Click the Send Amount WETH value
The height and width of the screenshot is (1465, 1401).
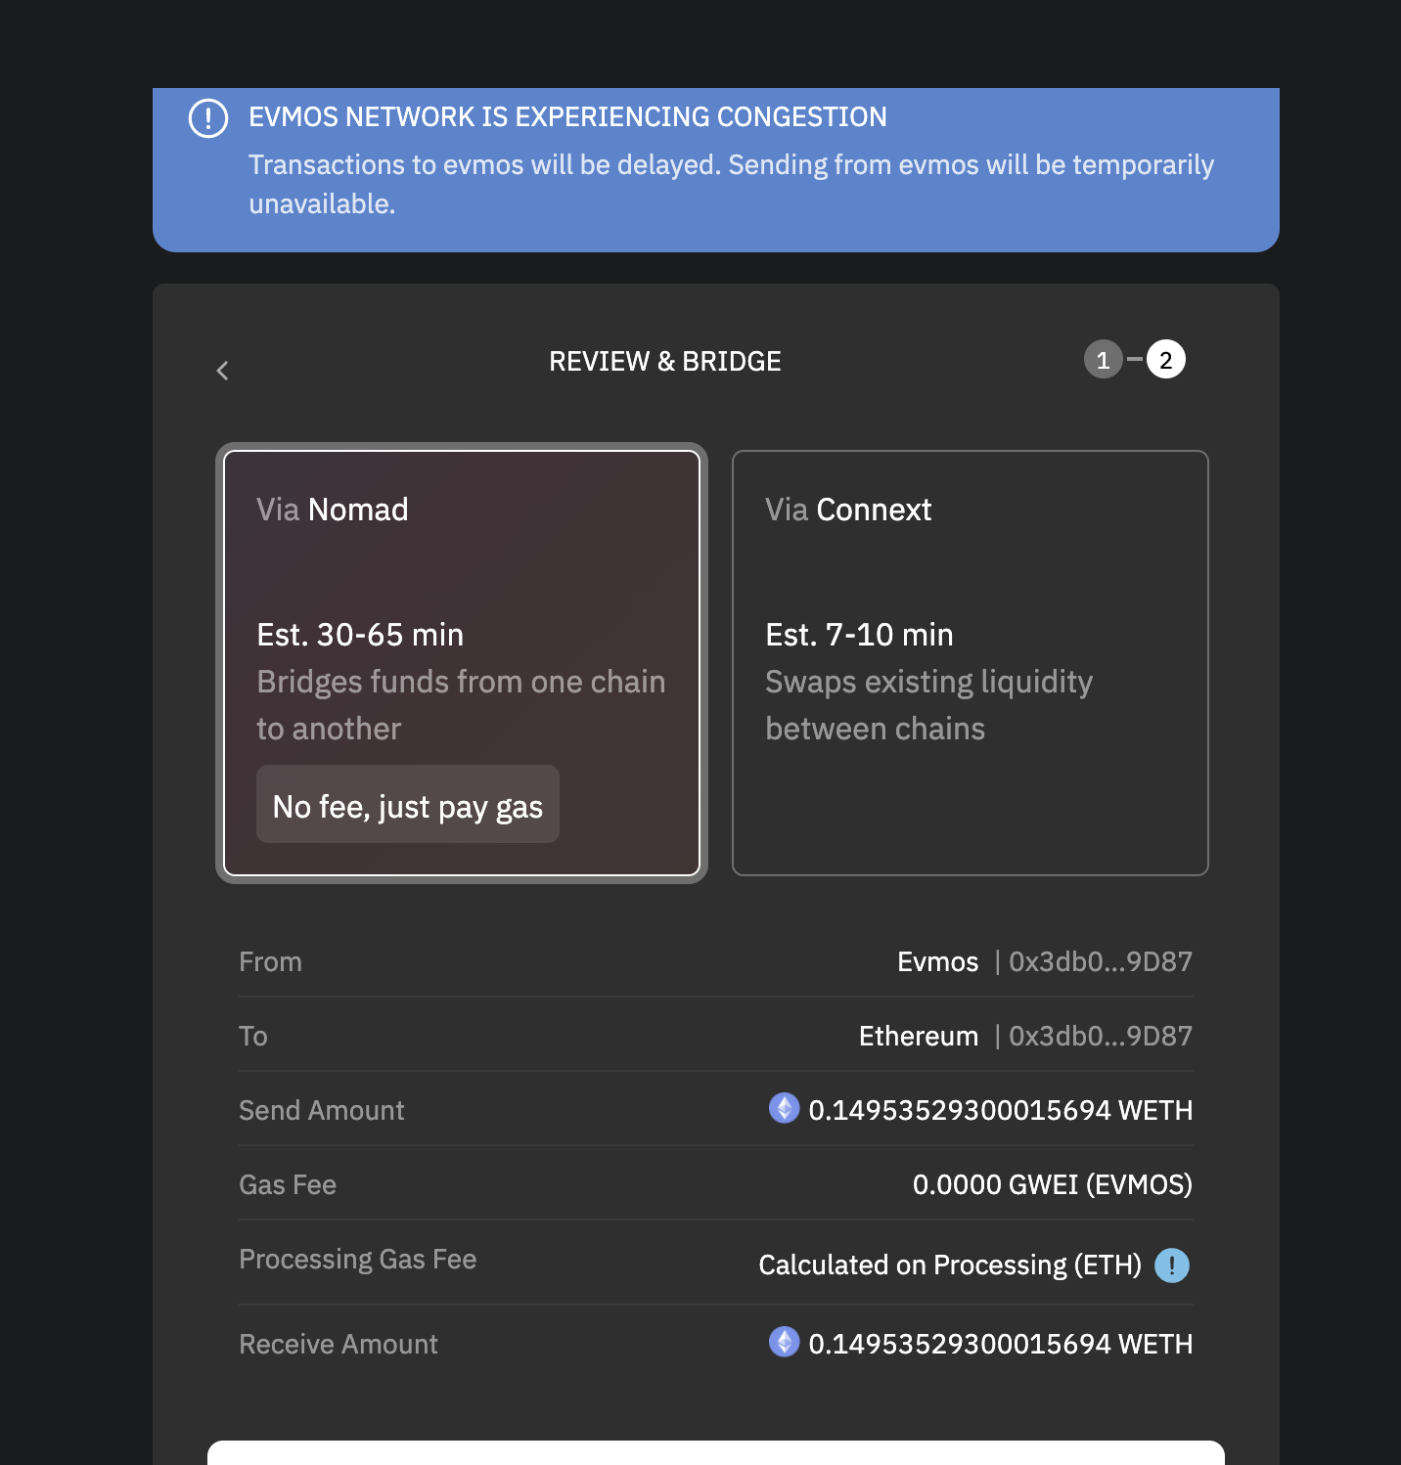tap(1001, 1110)
